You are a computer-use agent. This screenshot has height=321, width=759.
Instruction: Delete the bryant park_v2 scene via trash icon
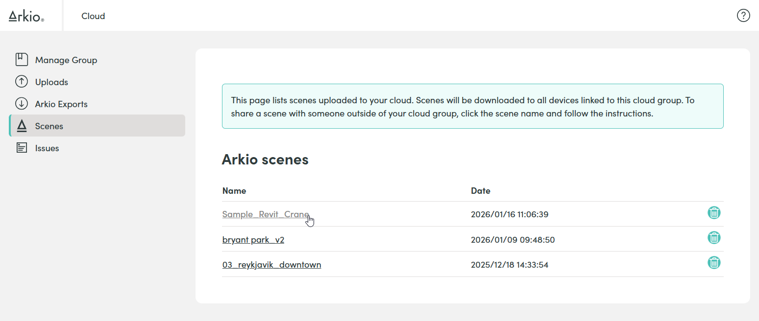click(x=714, y=238)
